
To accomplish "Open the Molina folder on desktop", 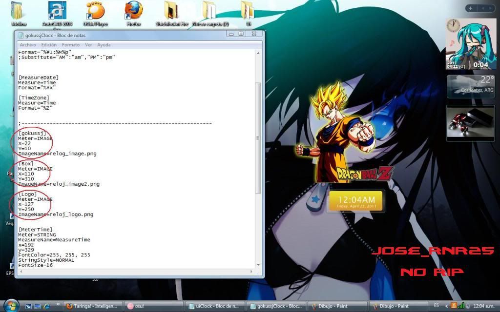I will click(x=19, y=14).
